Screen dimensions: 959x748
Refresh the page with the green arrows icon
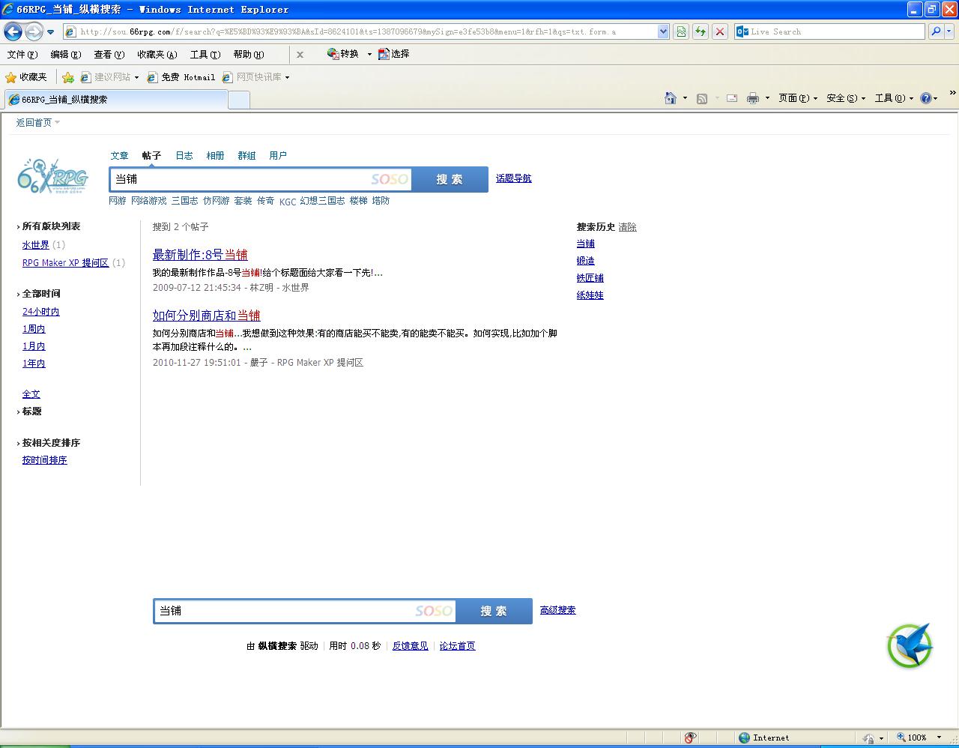(x=701, y=31)
